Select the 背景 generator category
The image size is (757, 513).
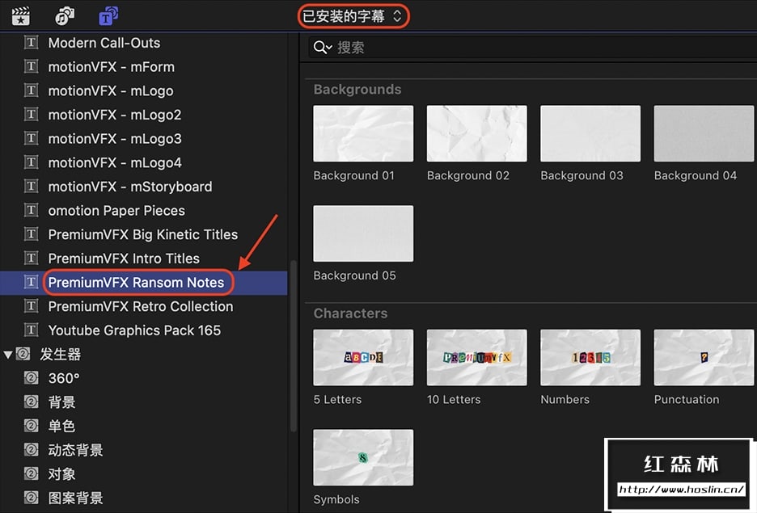coord(61,402)
